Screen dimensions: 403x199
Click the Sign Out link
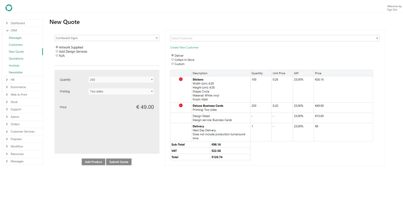tap(392, 10)
